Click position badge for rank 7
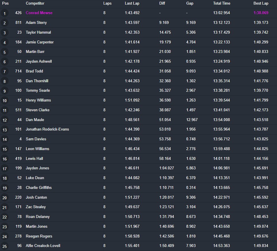This screenshot has height=251, width=277. tap(4, 71)
